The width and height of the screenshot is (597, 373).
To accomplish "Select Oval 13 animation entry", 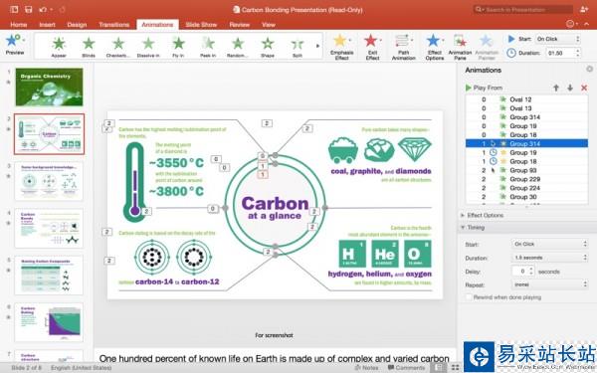I will click(526, 108).
